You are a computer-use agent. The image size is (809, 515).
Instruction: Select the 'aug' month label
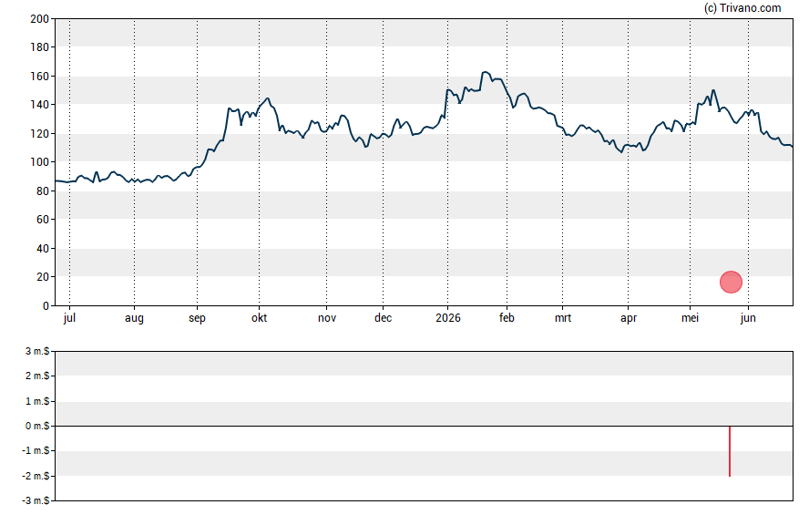pyautogui.click(x=134, y=318)
